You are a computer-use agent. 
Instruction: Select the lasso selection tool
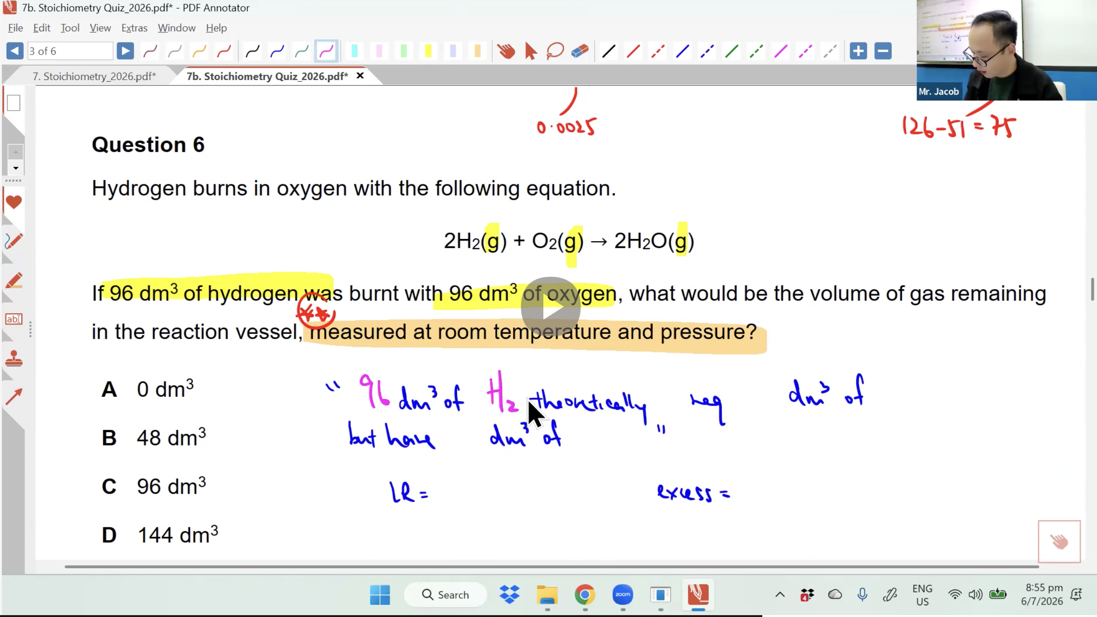(x=555, y=51)
